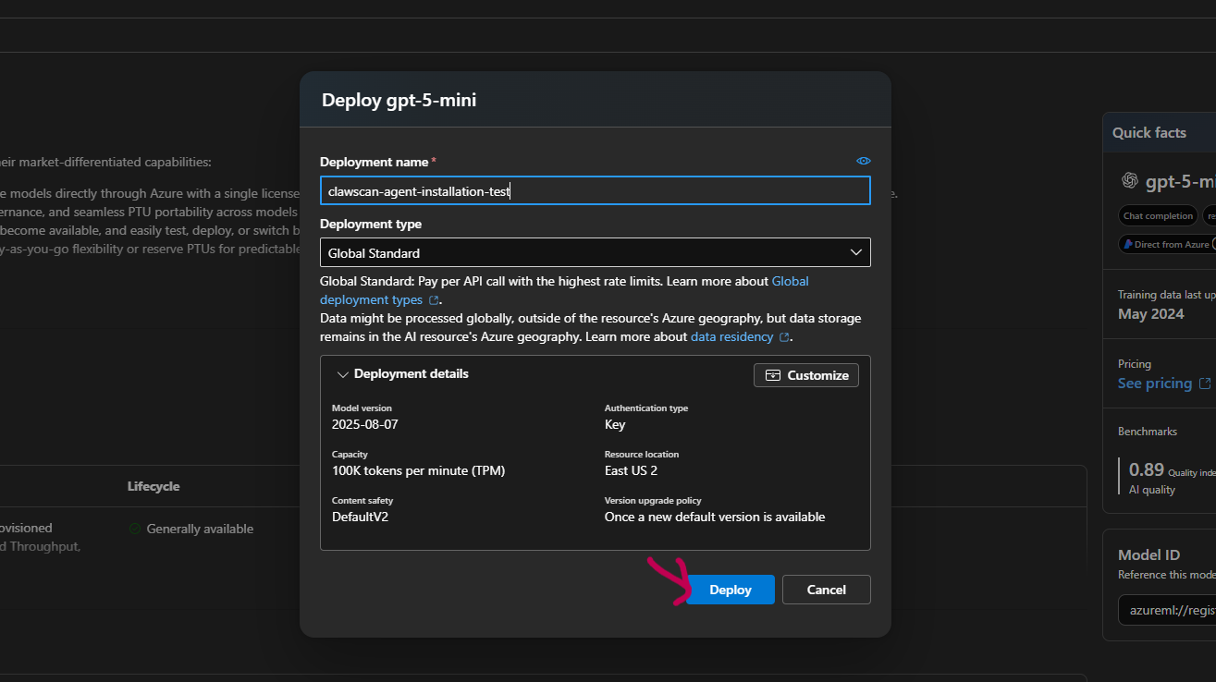Viewport: 1216px width, 682px height.
Task: Click the Deployment type label
Action: (x=371, y=224)
